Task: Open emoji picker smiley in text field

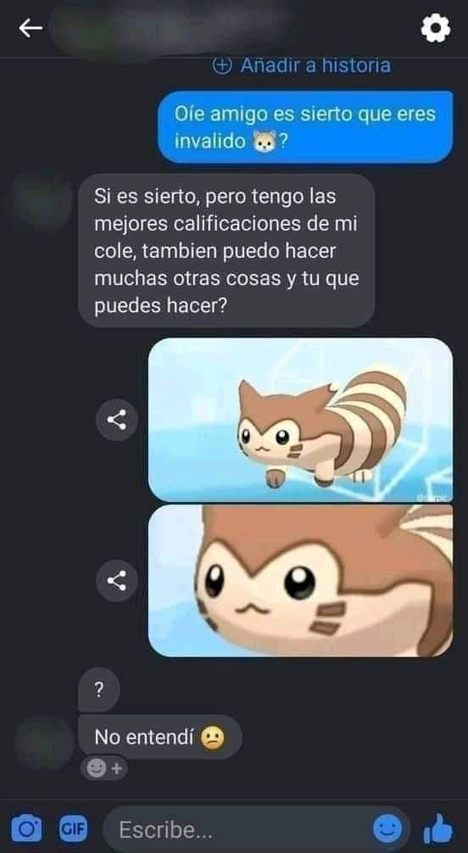Action: tap(387, 829)
